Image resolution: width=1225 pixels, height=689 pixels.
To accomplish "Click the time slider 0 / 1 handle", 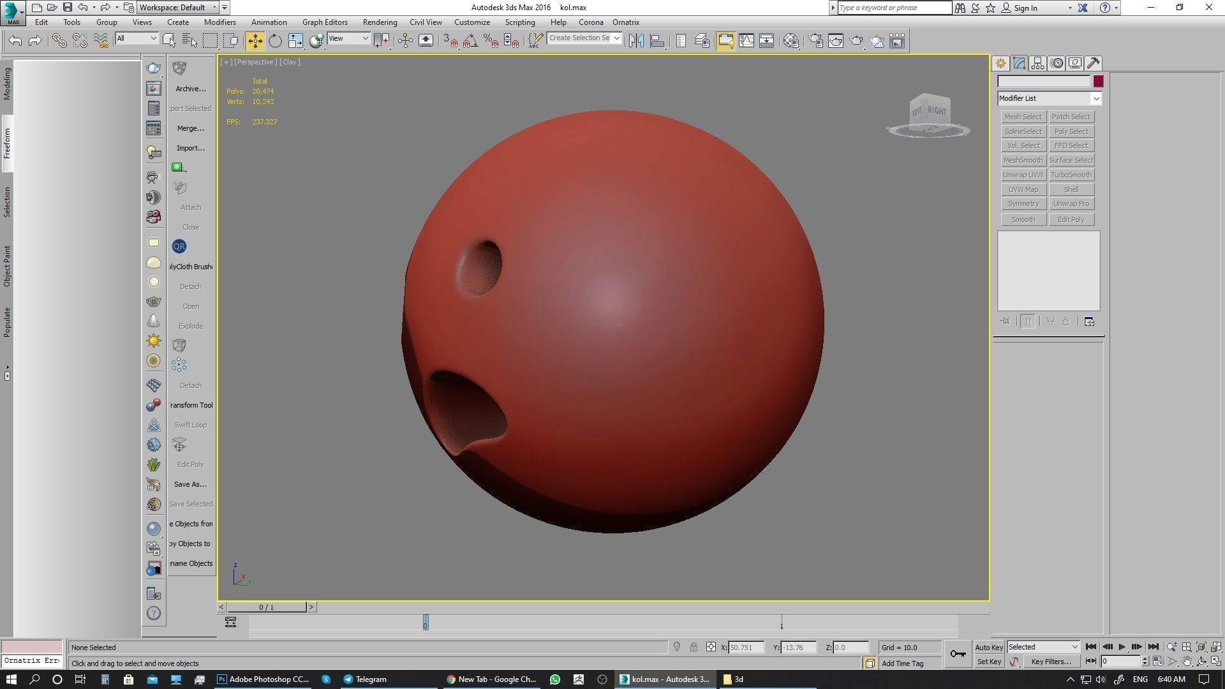I will coord(267,607).
